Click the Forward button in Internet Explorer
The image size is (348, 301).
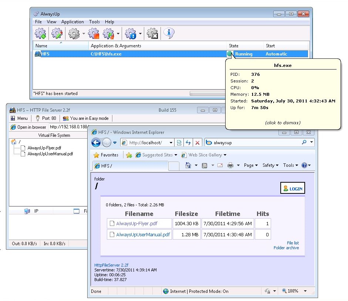pyautogui.click(x=107, y=142)
